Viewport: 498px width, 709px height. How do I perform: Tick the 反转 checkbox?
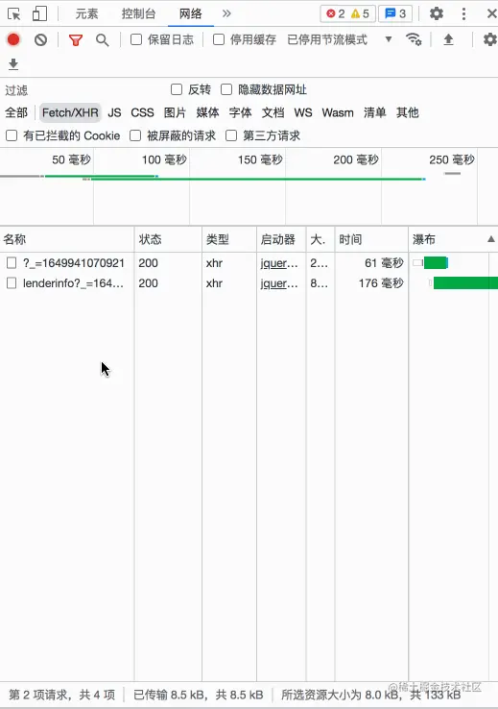tap(177, 89)
